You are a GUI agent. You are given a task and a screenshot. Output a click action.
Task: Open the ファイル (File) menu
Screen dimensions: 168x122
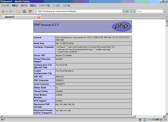click(x=5, y=5)
